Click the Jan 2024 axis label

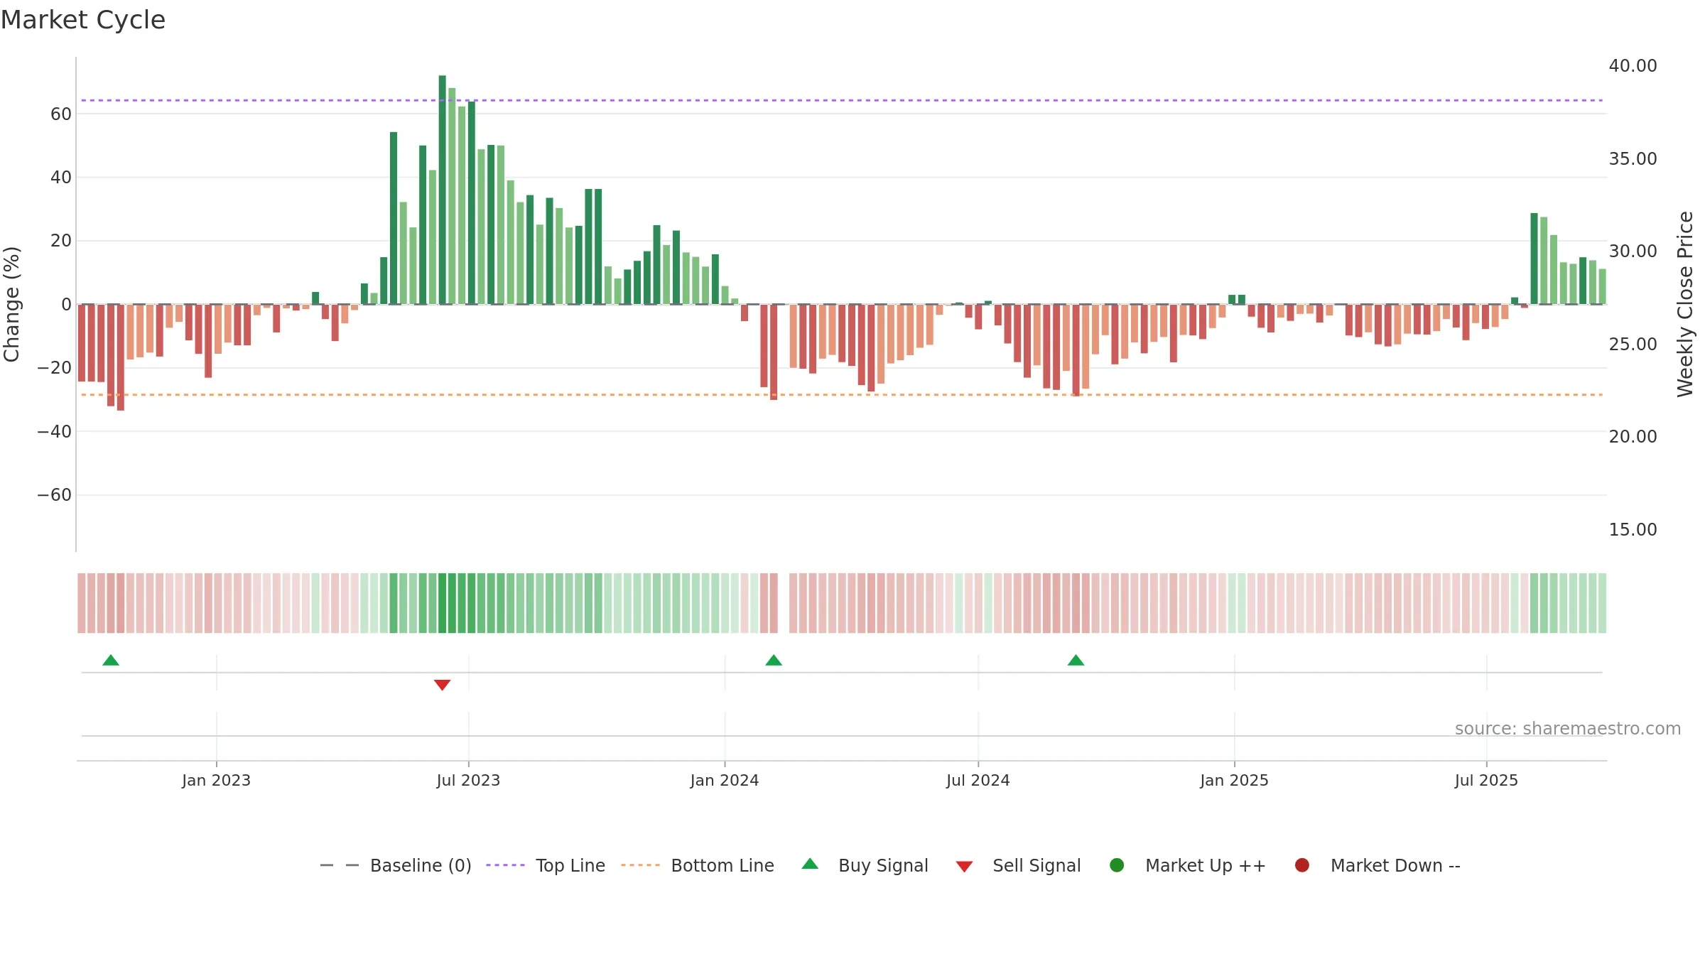click(x=725, y=780)
